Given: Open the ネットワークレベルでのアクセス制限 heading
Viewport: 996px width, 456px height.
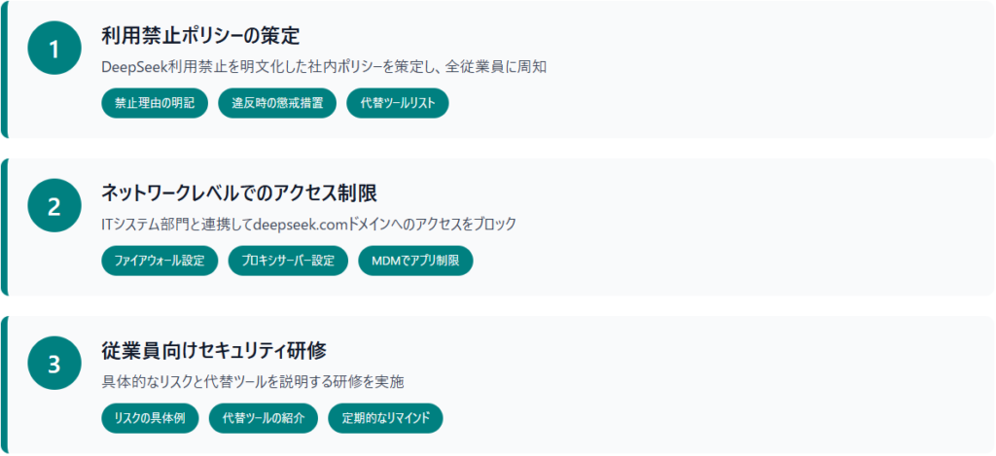Looking at the screenshot, I should tap(239, 193).
